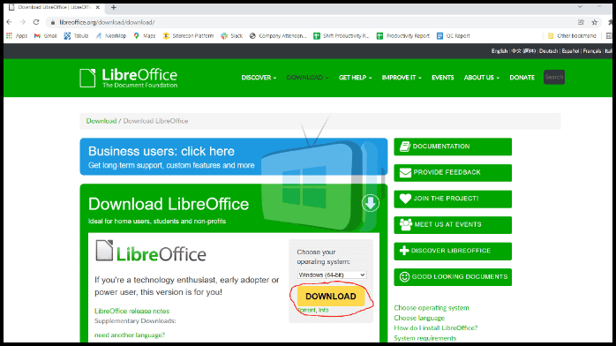616x346 pixels.
Task: Open the Apps grid bookmark
Action: coord(17,35)
